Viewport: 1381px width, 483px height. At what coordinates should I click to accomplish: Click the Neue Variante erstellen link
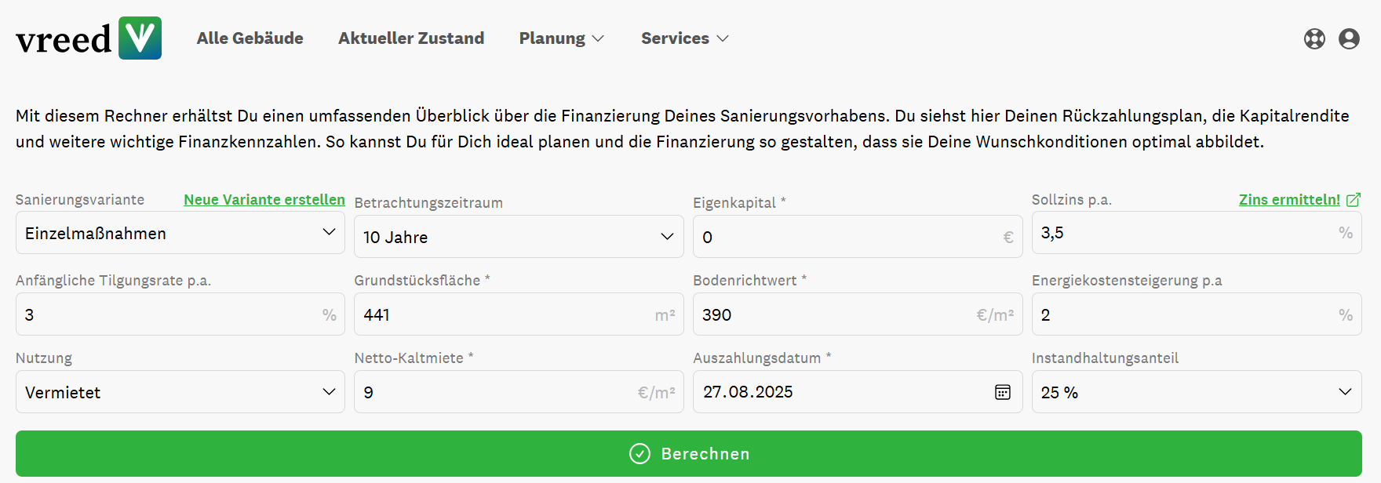pos(264,200)
